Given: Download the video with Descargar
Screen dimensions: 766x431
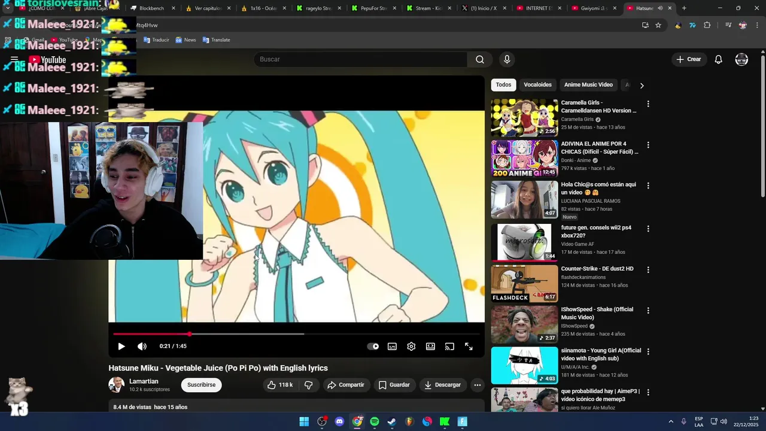Looking at the screenshot, I should coord(442,385).
